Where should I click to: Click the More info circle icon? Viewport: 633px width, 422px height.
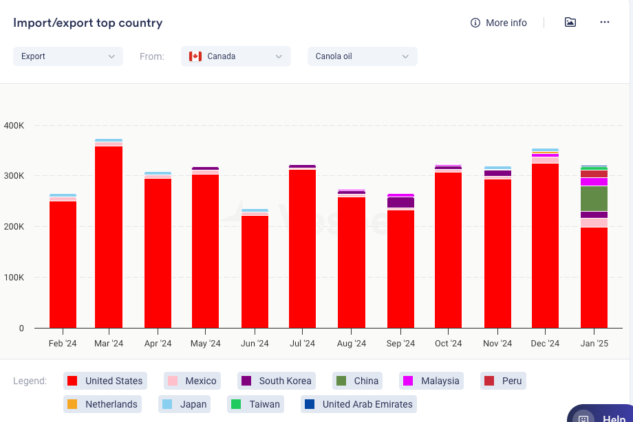[475, 23]
